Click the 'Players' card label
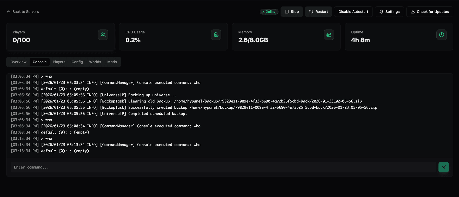The width and height of the screenshot is (459, 197). click(19, 32)
